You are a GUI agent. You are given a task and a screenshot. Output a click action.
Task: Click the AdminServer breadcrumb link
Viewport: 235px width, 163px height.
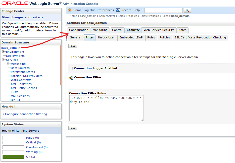107,16
